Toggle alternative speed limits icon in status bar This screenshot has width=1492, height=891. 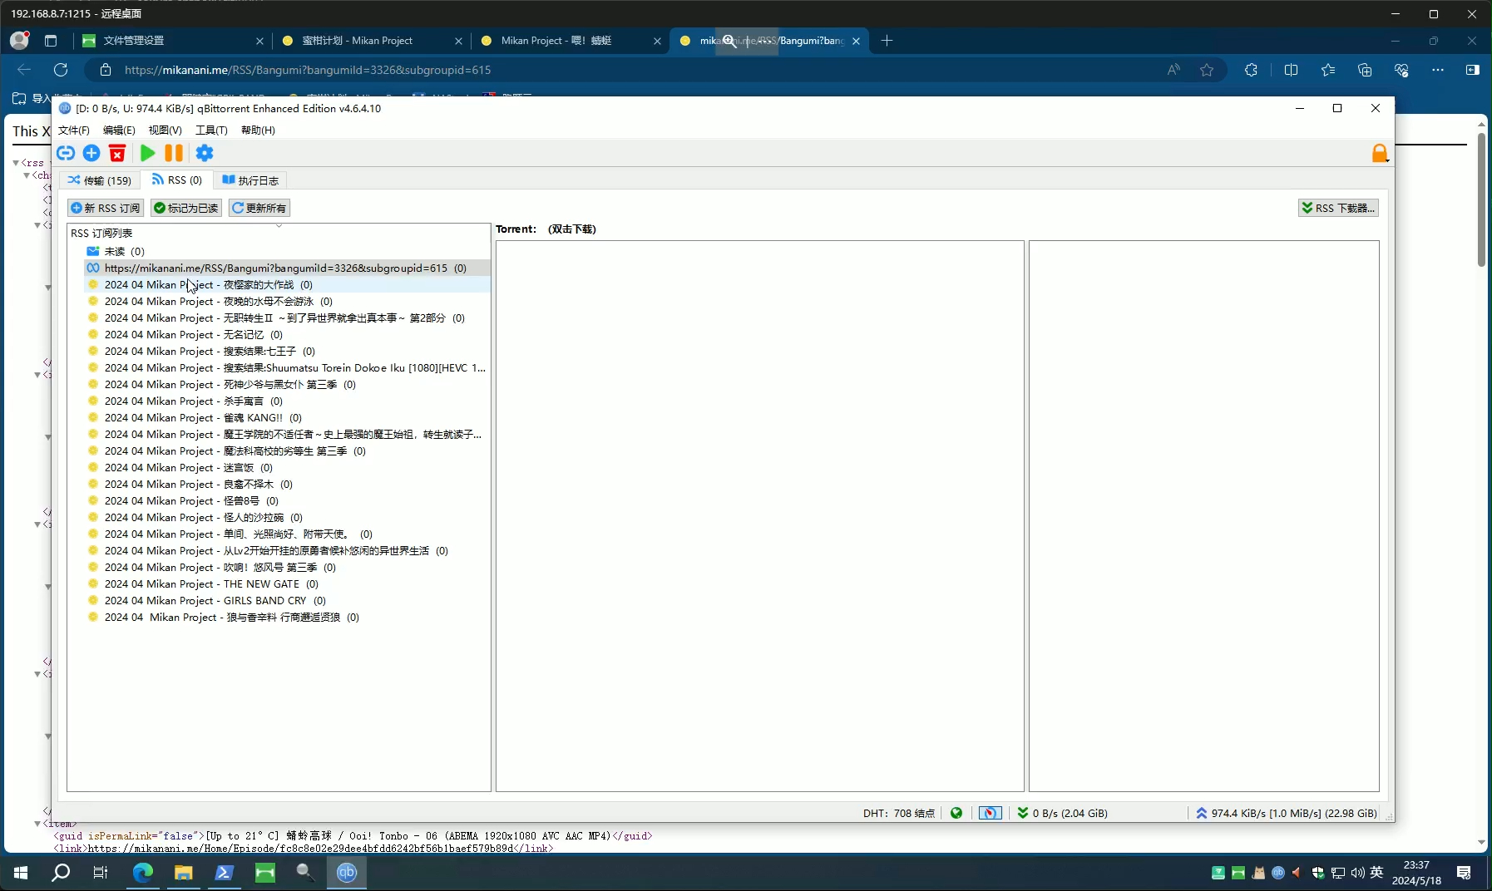click(x=990, y=813)
